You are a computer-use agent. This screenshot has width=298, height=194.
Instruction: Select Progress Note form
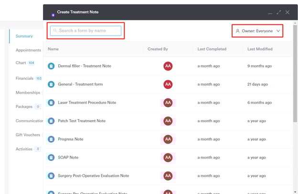71,139
